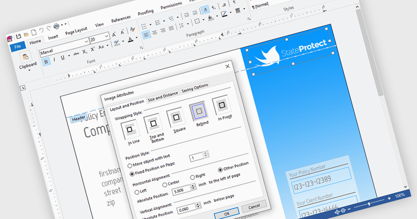
Task: Click the Save icon in quick access toolbar
Action: point(18,36)
